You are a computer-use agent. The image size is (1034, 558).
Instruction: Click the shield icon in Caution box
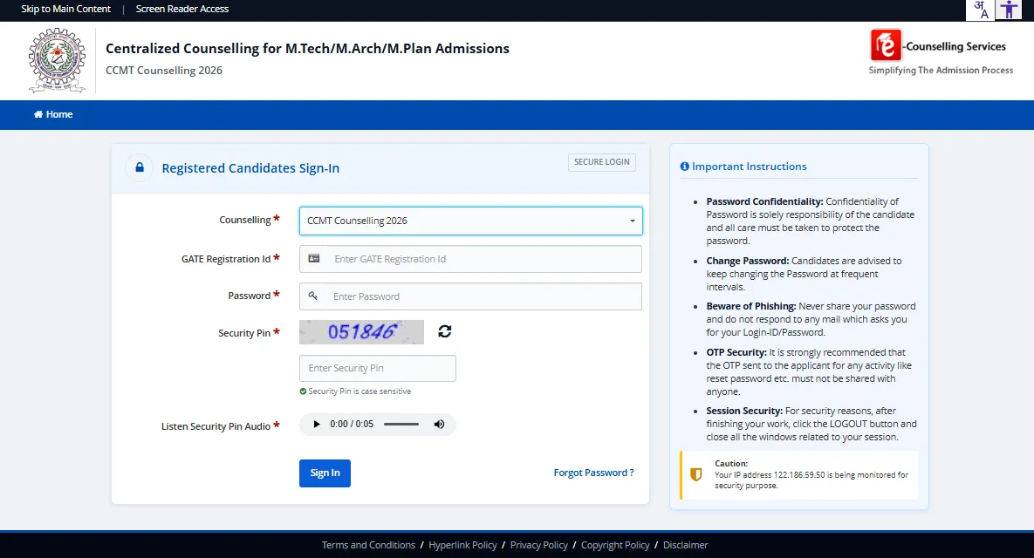[x=695, y=474]
